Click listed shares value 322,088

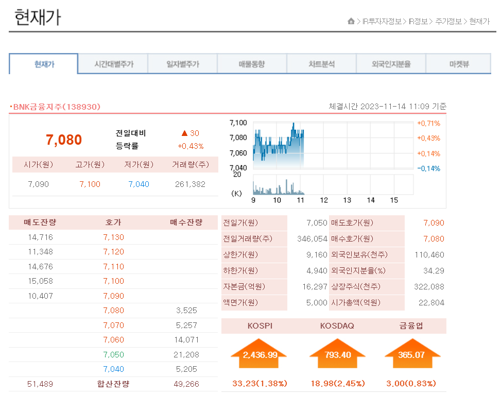click(x=429, y=287)
